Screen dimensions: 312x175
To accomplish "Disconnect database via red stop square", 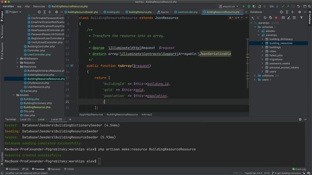I will click(276, 18).
